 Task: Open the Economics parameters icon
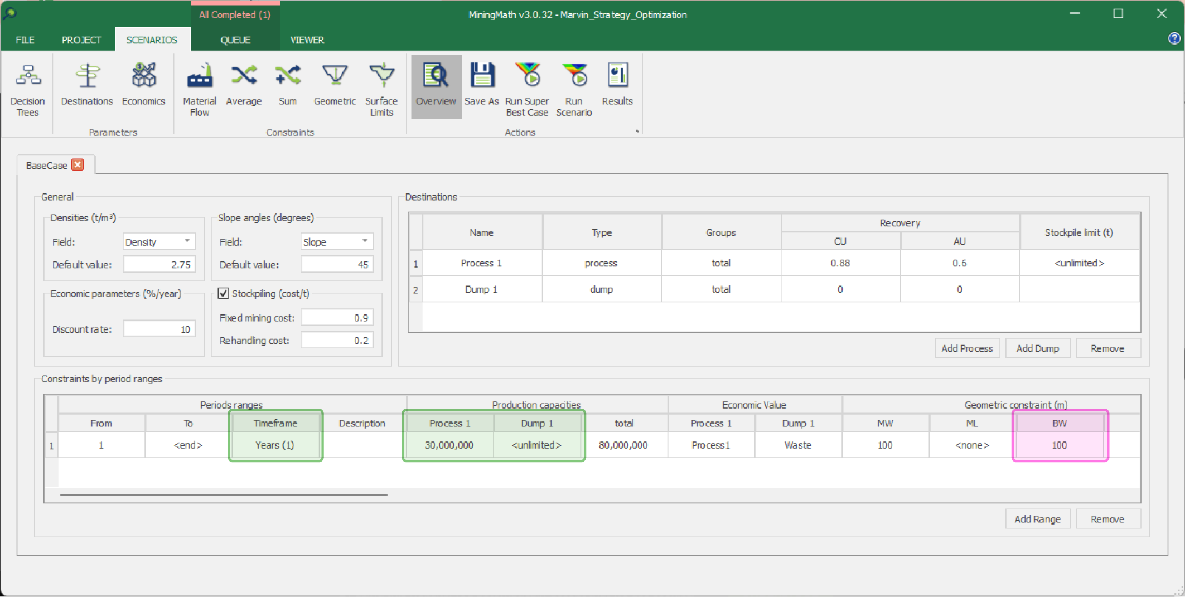(x=143, y=85)
